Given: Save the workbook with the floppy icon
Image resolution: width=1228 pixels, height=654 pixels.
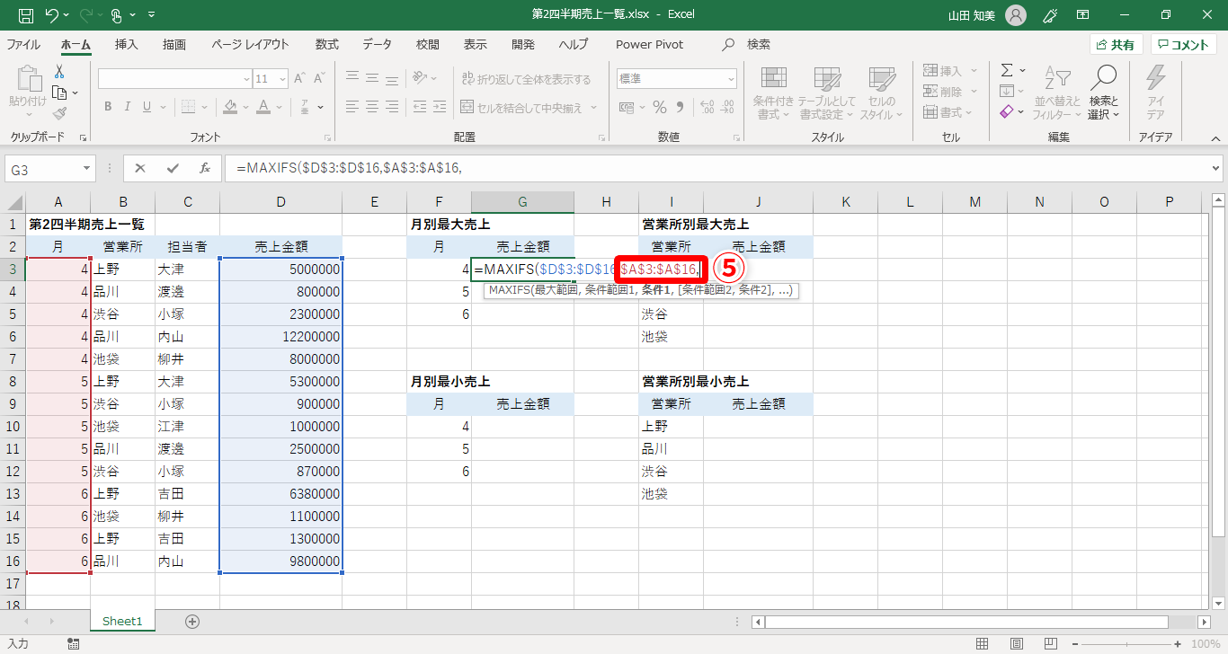Looking at the screenshot, I should [26, 15].
